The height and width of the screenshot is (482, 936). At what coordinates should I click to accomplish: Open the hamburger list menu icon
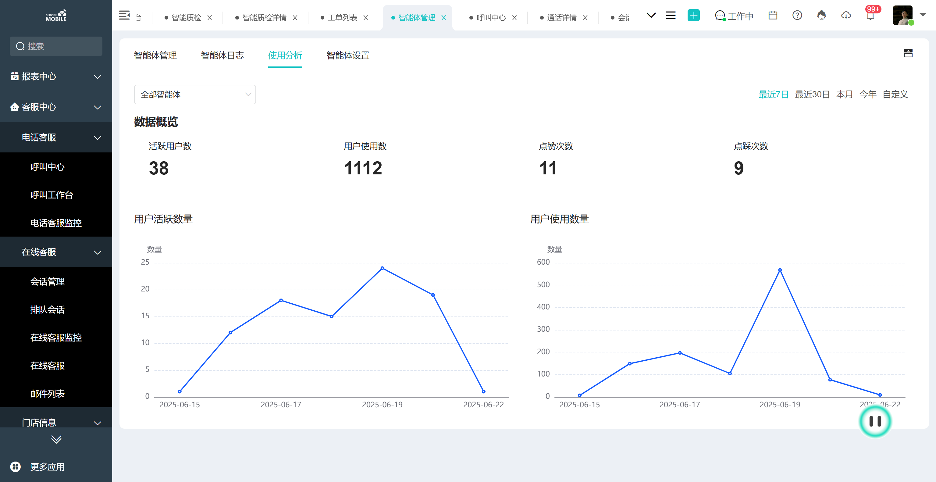click(671, 15)
